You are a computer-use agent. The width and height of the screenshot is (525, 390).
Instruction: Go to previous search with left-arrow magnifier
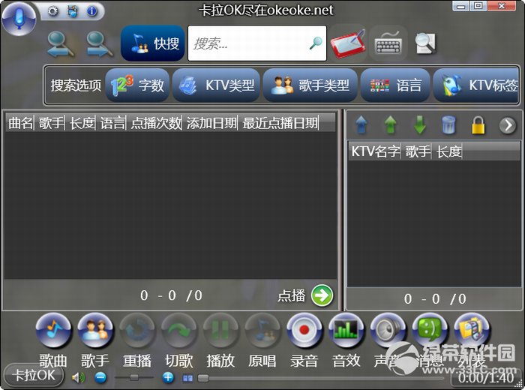tap(60, 43)
